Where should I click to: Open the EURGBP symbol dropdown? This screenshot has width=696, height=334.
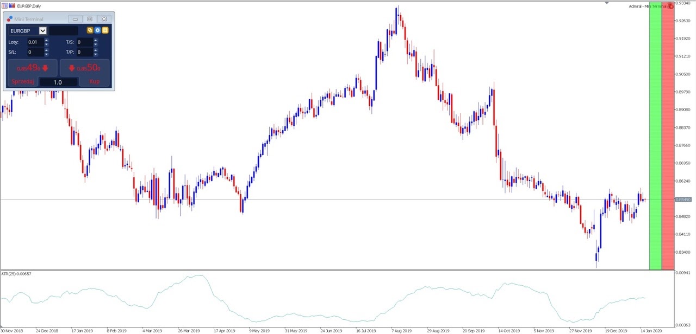point(43,31)
